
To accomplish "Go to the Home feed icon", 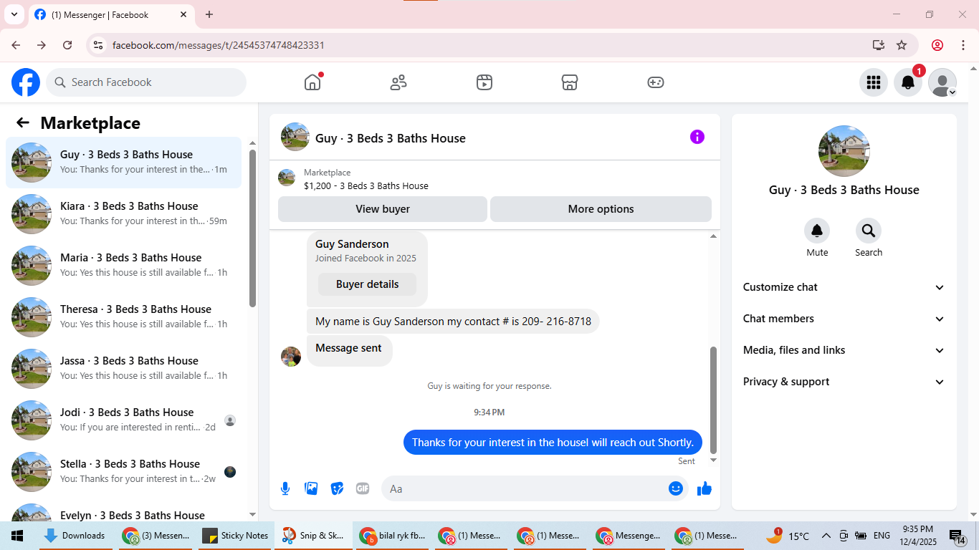I will click(312, 82).
